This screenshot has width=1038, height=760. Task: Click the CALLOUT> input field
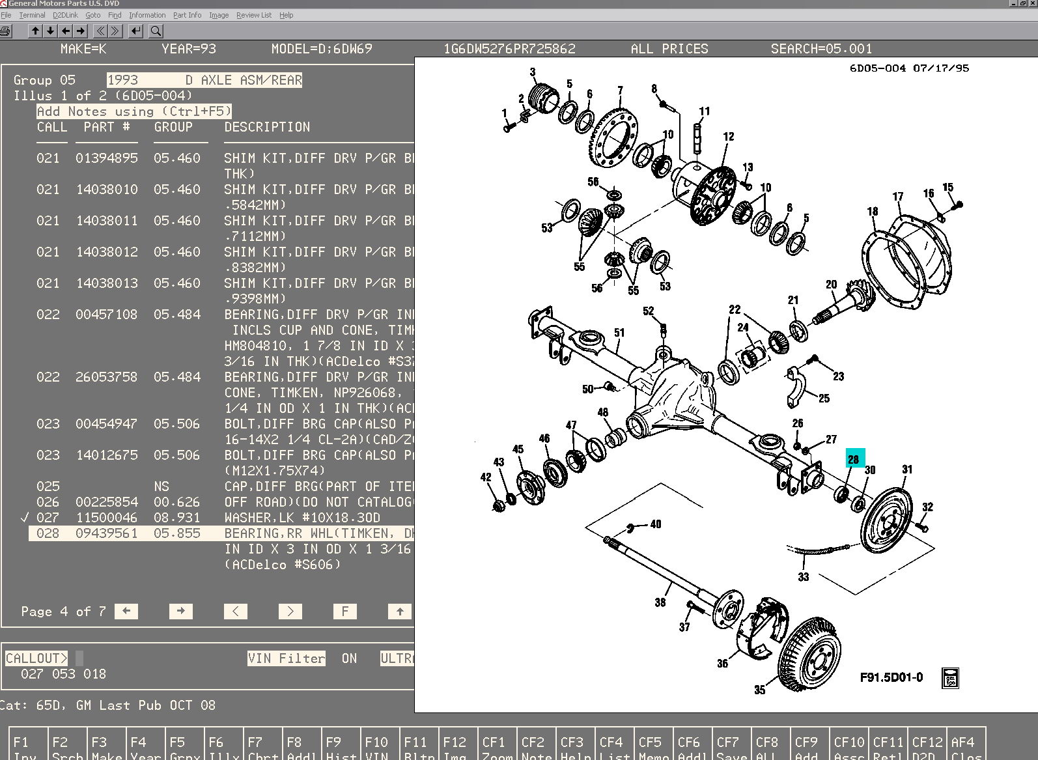[x=79, y=658]
